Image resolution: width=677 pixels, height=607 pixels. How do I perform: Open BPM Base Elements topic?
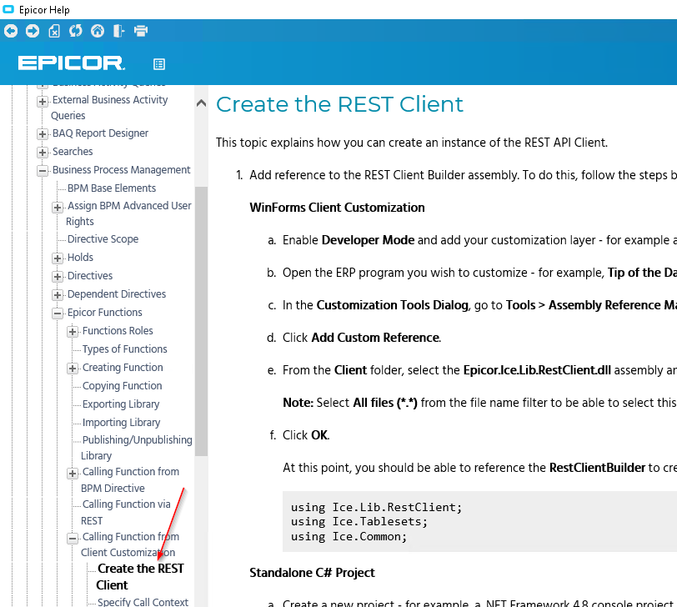tap(112, 188)
